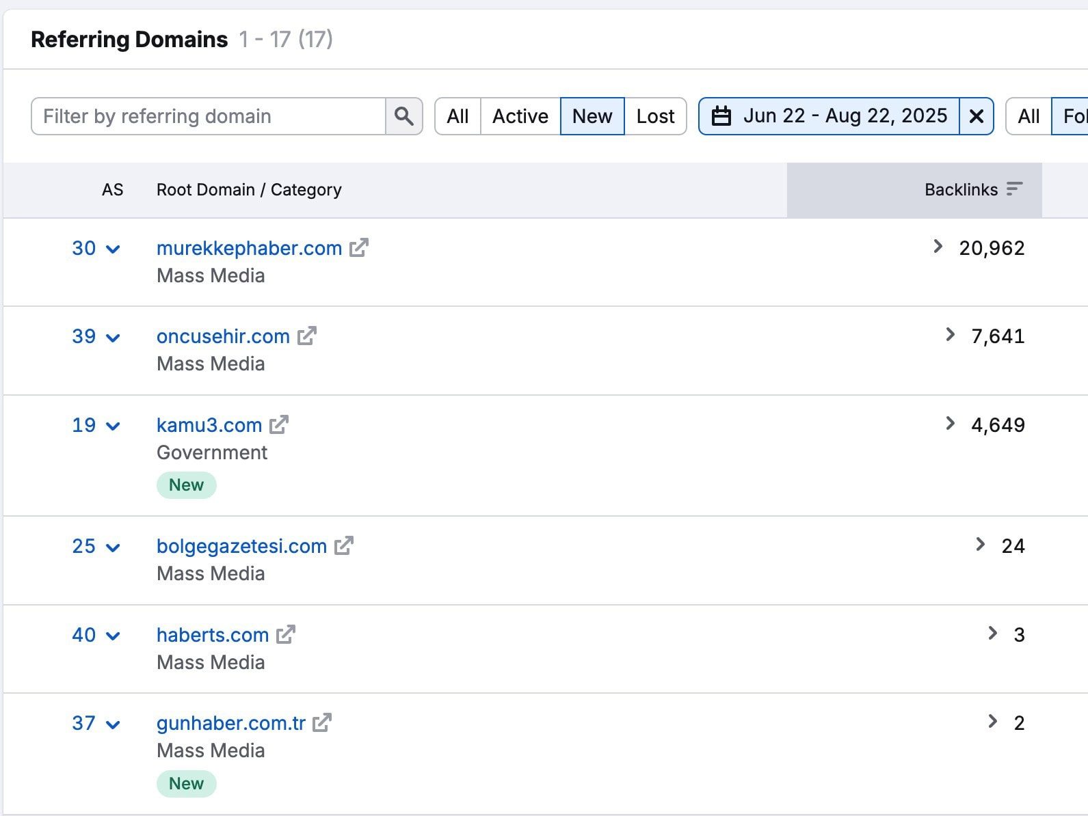Screen dimensions: 1088x816
Task: Select the All status filter
Action: click(457, 116)
